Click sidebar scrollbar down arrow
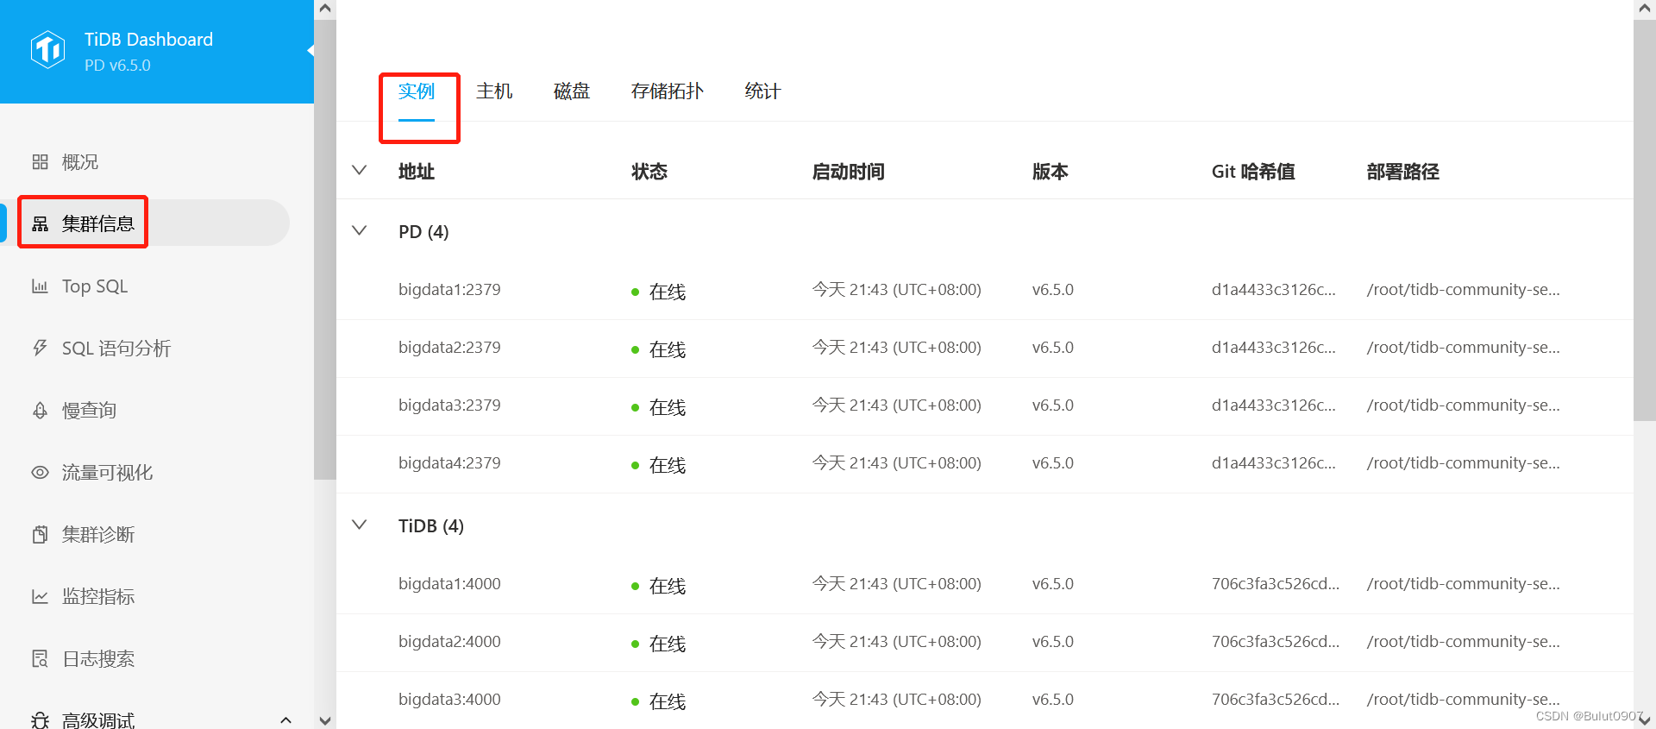 tap(325, 720)
